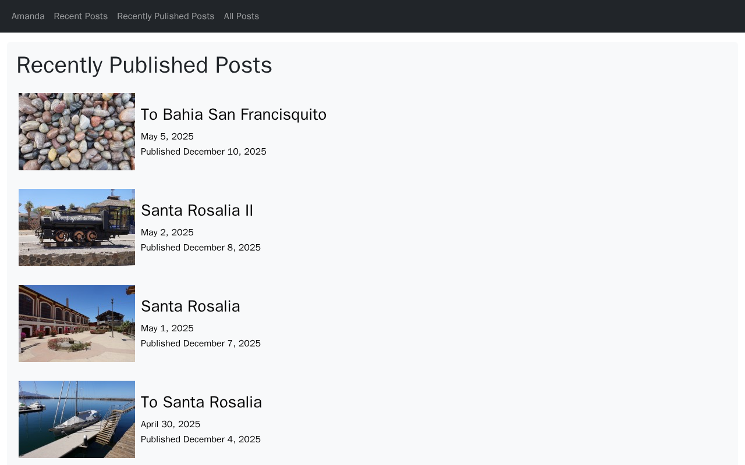Click the May 5, 2025 date text
This screenshot has width=745, height=465.
pos(167,137)
